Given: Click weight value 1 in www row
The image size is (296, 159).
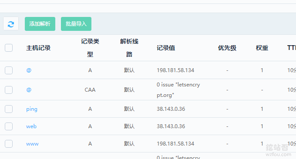Looking at the screenshot, I should (x=262, y=144).
